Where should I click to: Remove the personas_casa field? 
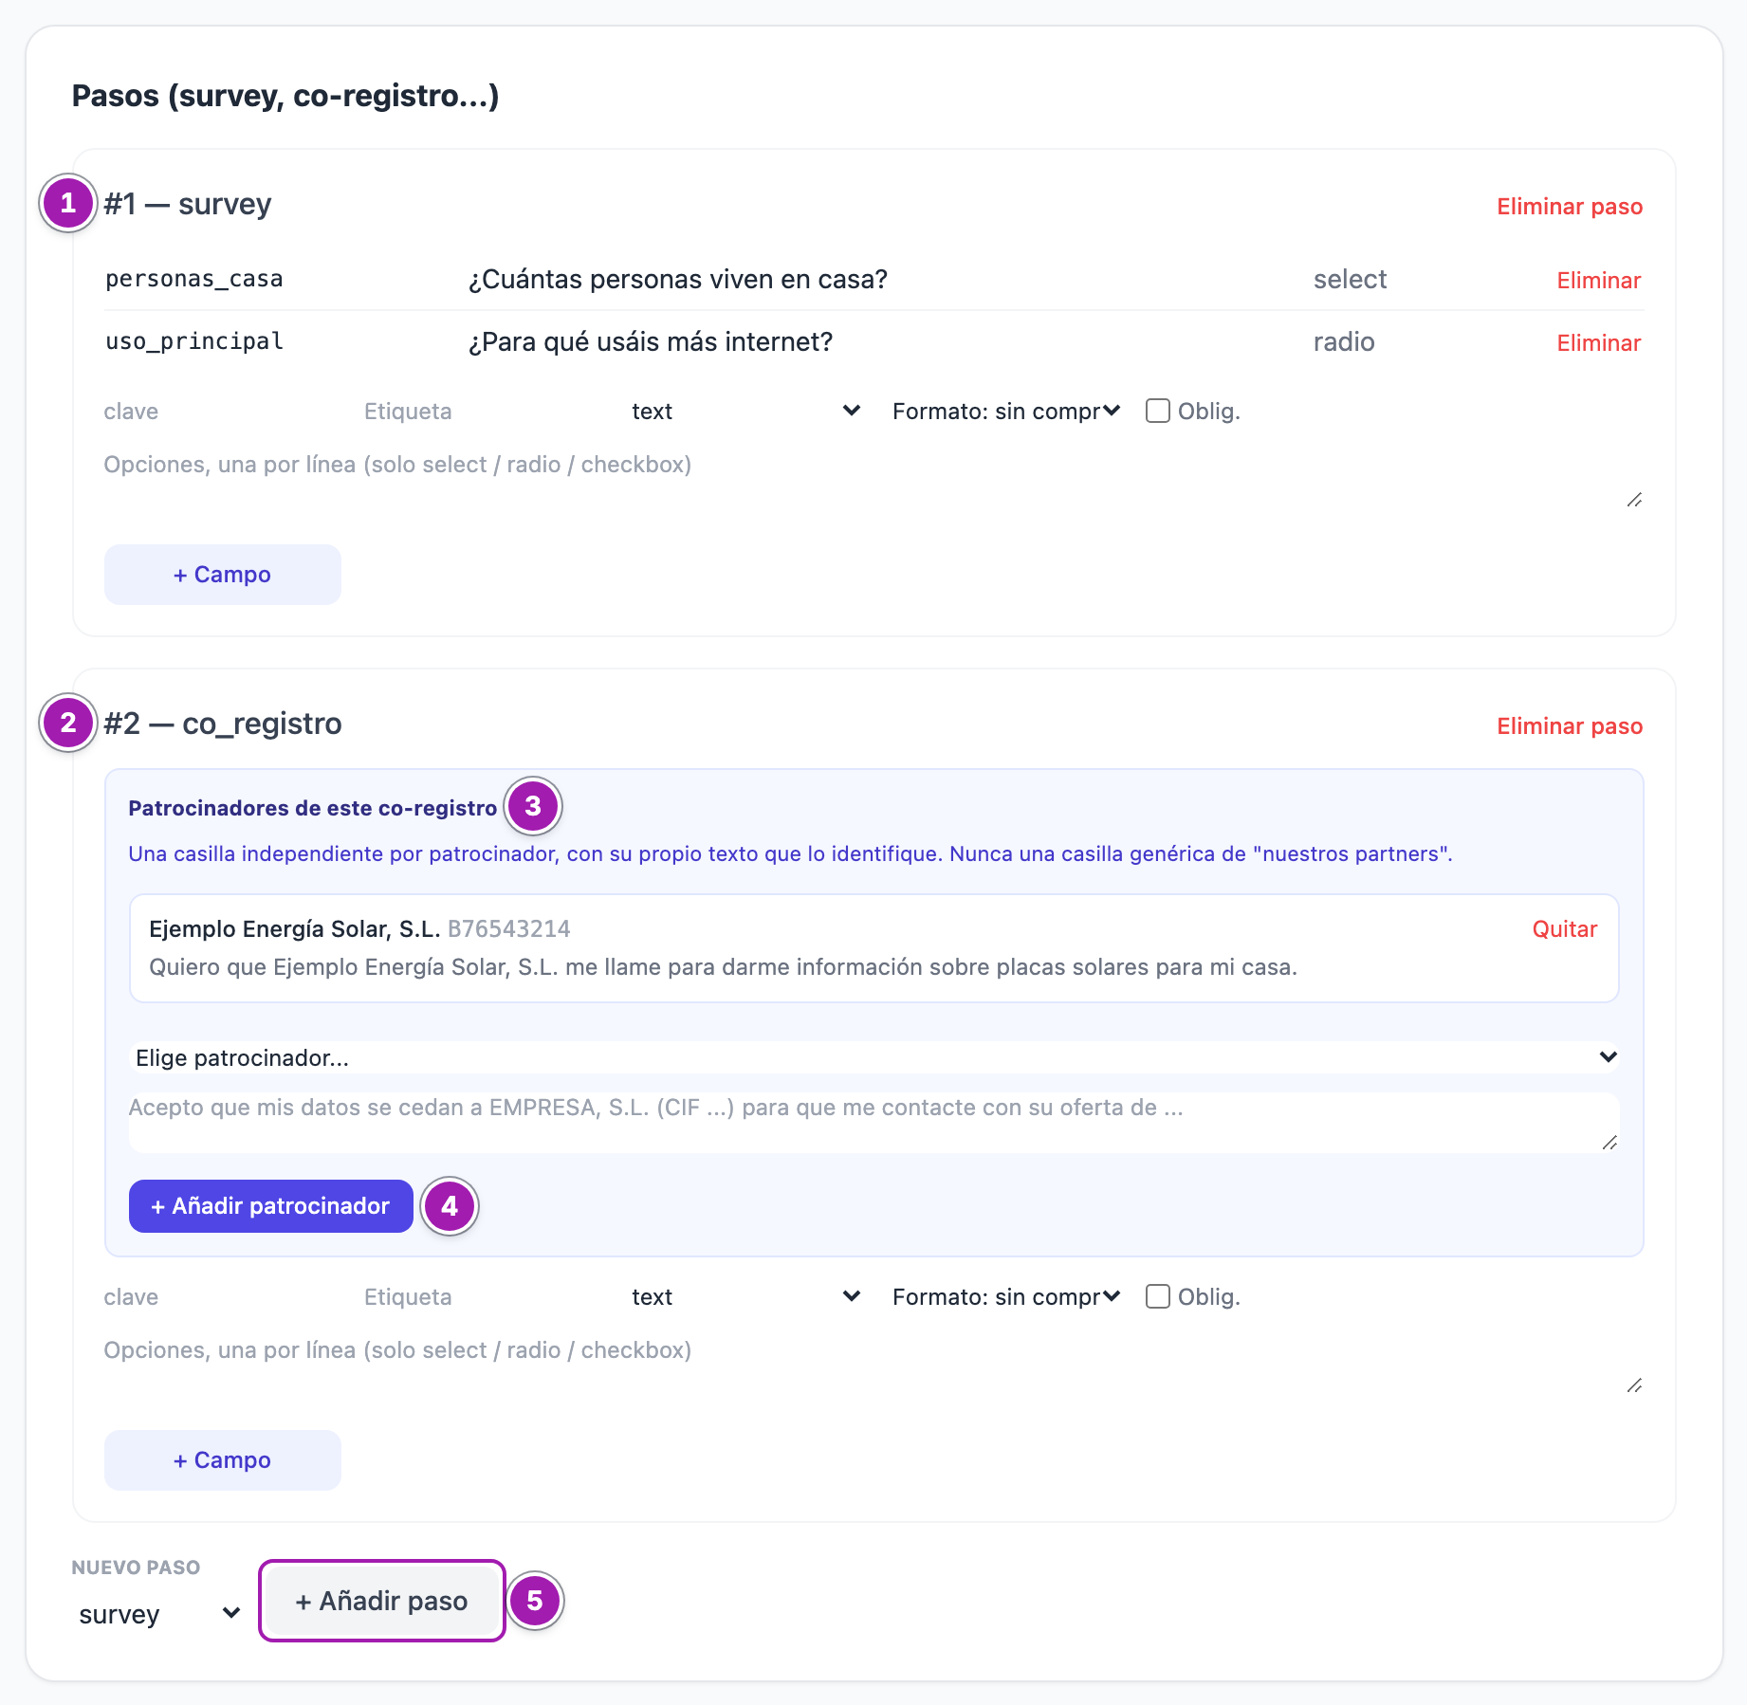(1598, 281)
